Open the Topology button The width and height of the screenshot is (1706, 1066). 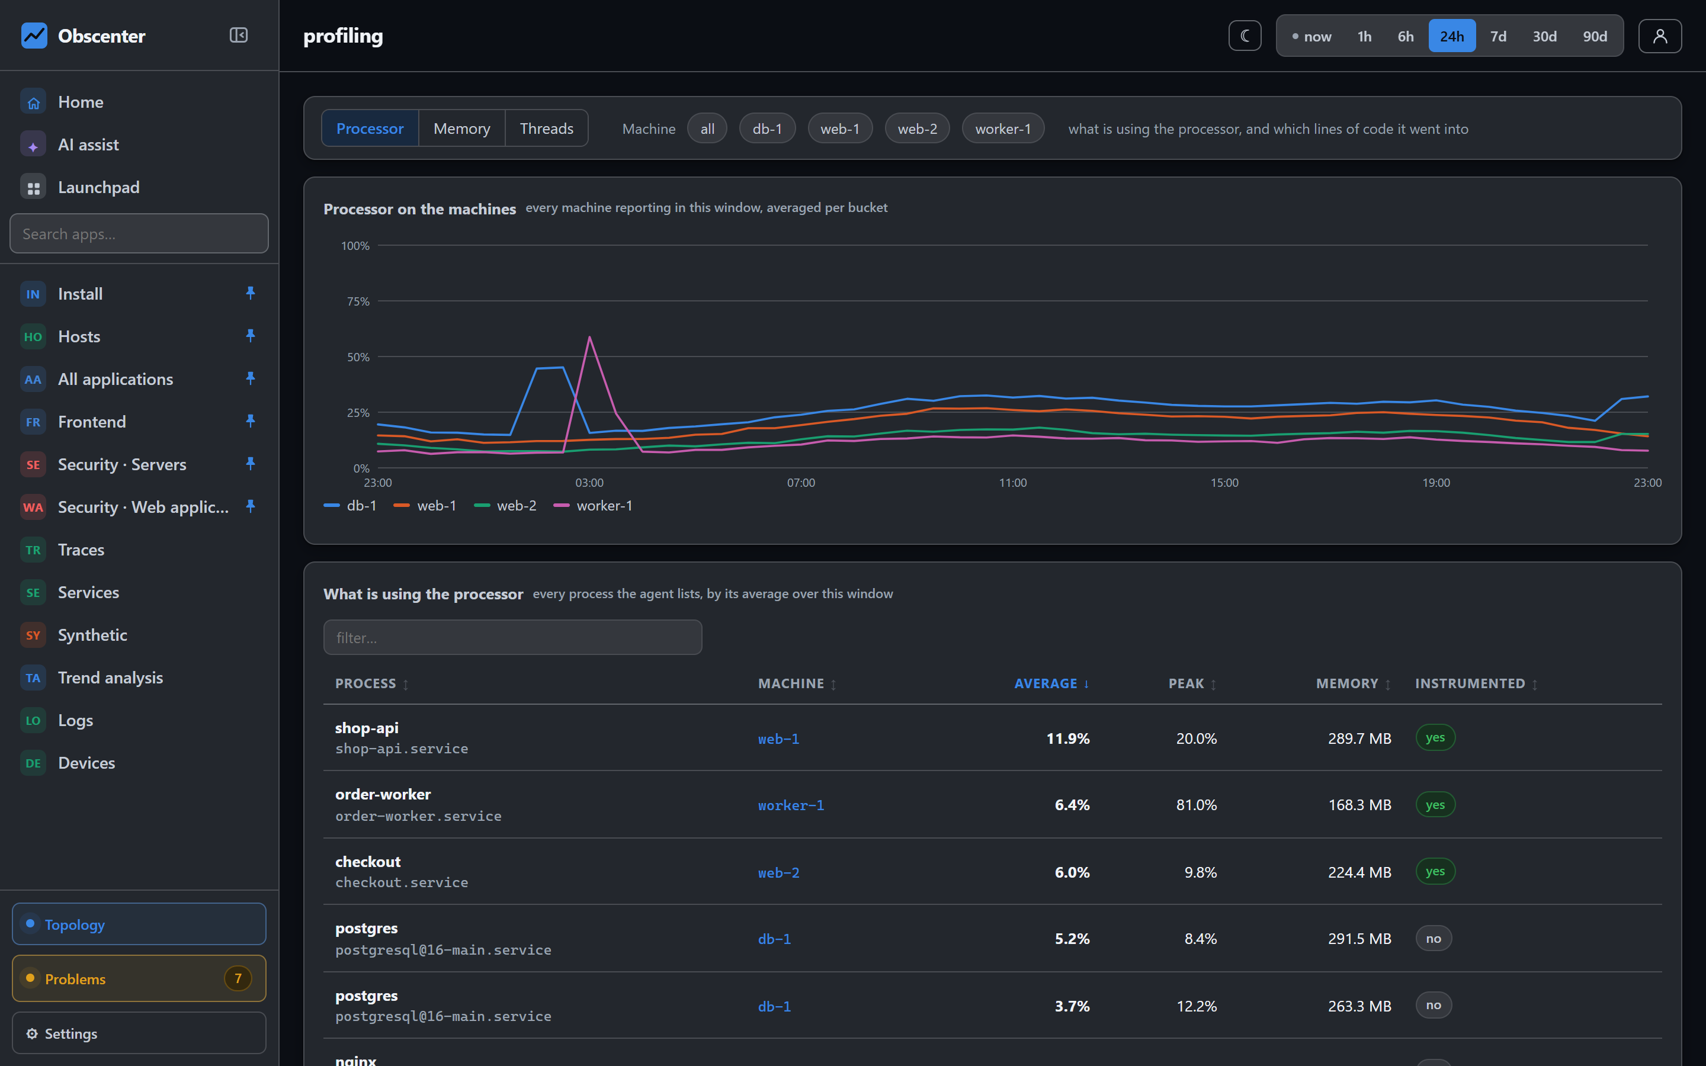coord(139,924)
